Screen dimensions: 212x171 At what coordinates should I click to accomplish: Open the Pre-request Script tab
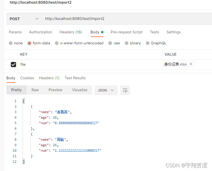[x=127, y=32]
